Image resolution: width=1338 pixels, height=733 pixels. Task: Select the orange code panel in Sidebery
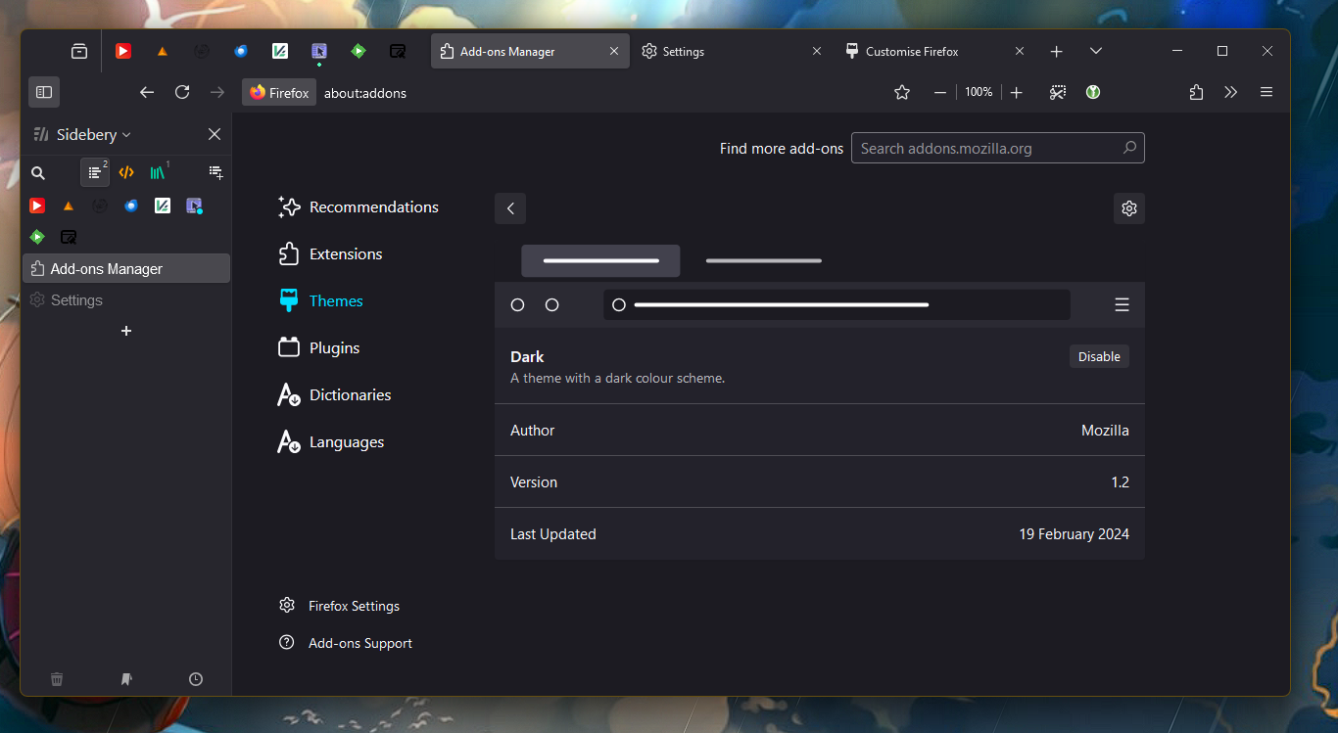126,172
